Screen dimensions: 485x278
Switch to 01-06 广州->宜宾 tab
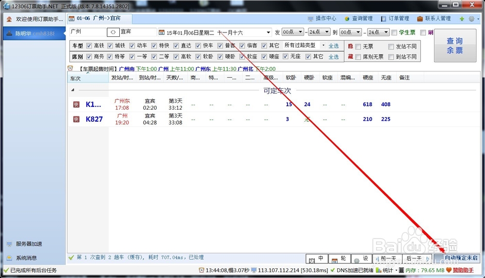pos(99,18)
